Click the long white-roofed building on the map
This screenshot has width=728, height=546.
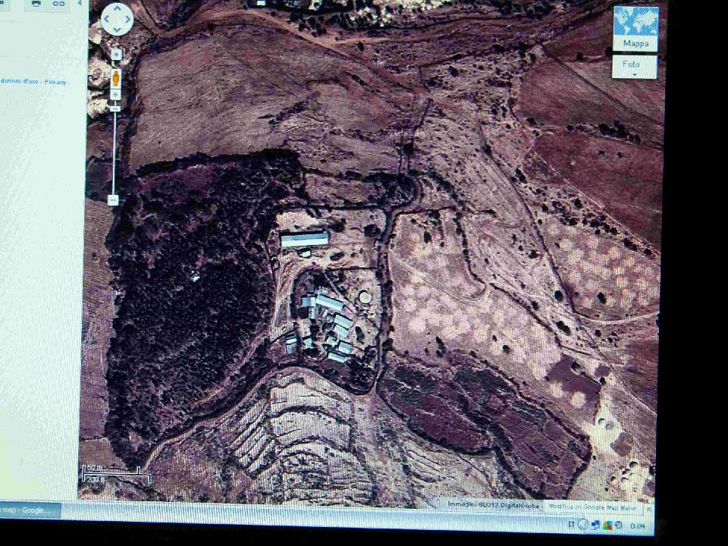coord(305,240)
